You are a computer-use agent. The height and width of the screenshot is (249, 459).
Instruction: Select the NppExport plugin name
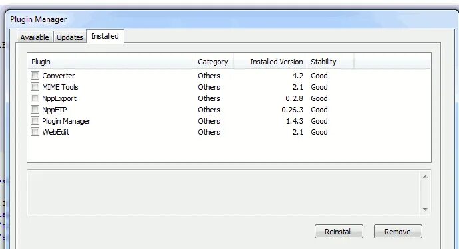coord(59,98)
